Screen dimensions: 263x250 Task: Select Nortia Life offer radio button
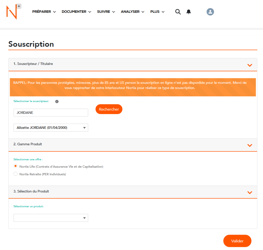(16, 166)
